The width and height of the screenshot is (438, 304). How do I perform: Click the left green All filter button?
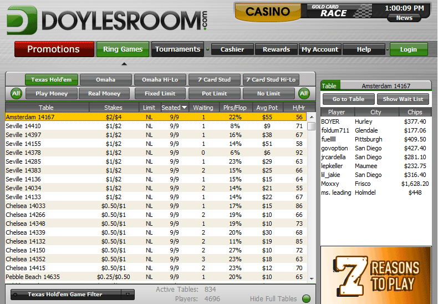(16, 93)
